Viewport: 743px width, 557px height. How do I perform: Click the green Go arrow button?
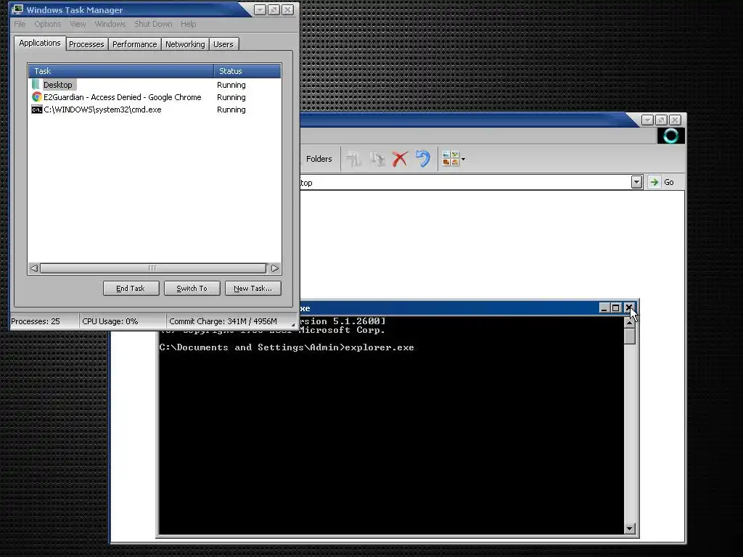click(x=654, y=182)
